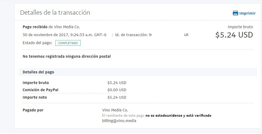Select the Detalles de la transacción heading
Image resolution: width=262 pixels, height=134 pixels.
click(x=55, y=12)
